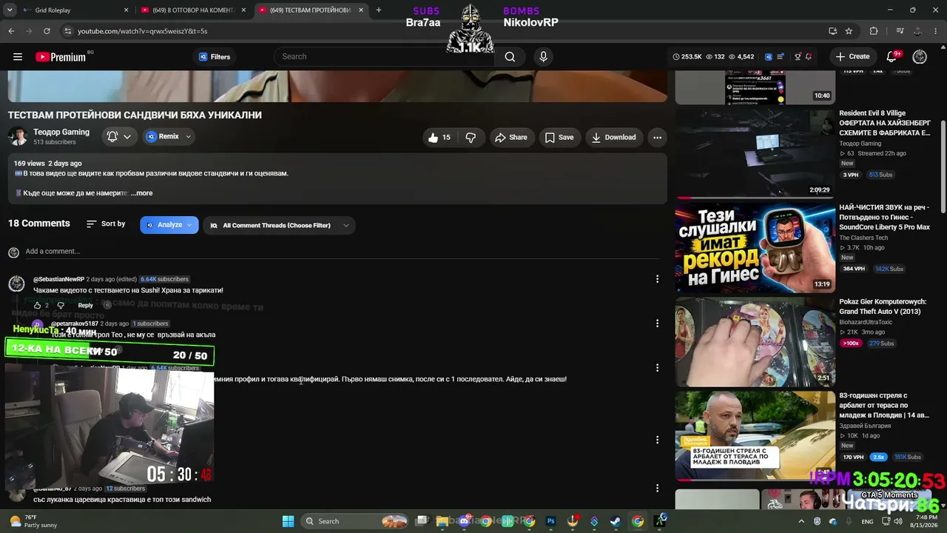Open the vidIQ Analyze dropdown
The width and height of the screenshot is (947, 533).
point(169,225)
